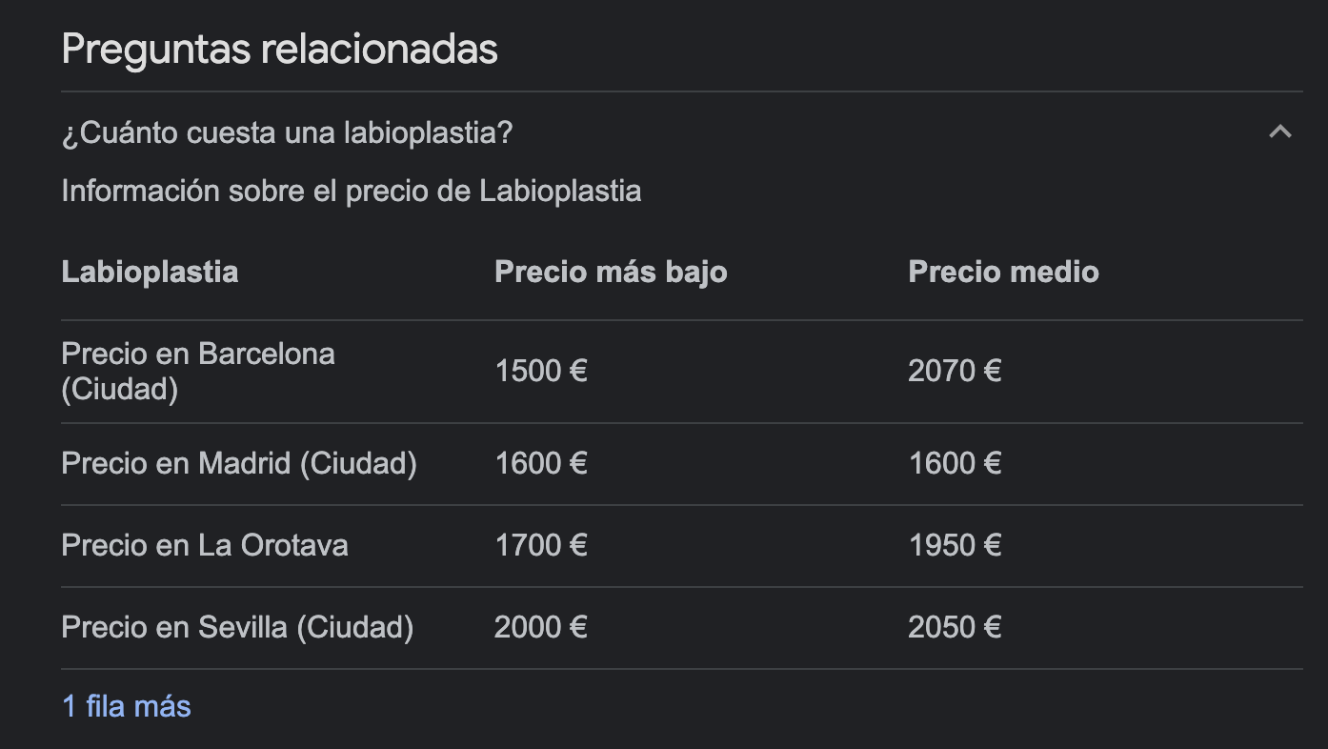Click the 'Labioplastia' column header

click(x=150, y=272)
